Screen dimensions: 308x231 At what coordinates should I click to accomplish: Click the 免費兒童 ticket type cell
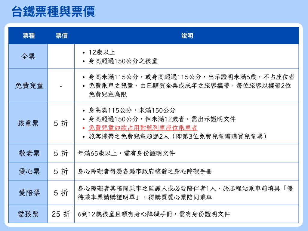28,86
